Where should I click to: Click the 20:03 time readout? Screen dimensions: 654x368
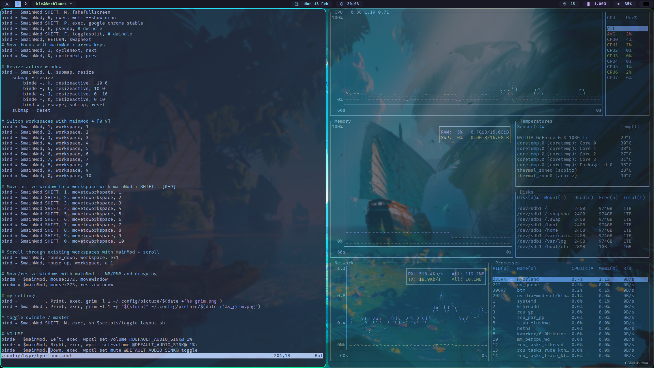pos(353,4)
